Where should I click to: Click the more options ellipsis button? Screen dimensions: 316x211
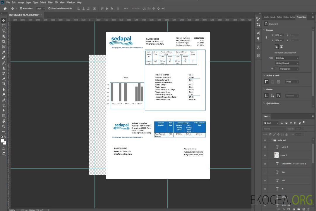tap(126, 8)
